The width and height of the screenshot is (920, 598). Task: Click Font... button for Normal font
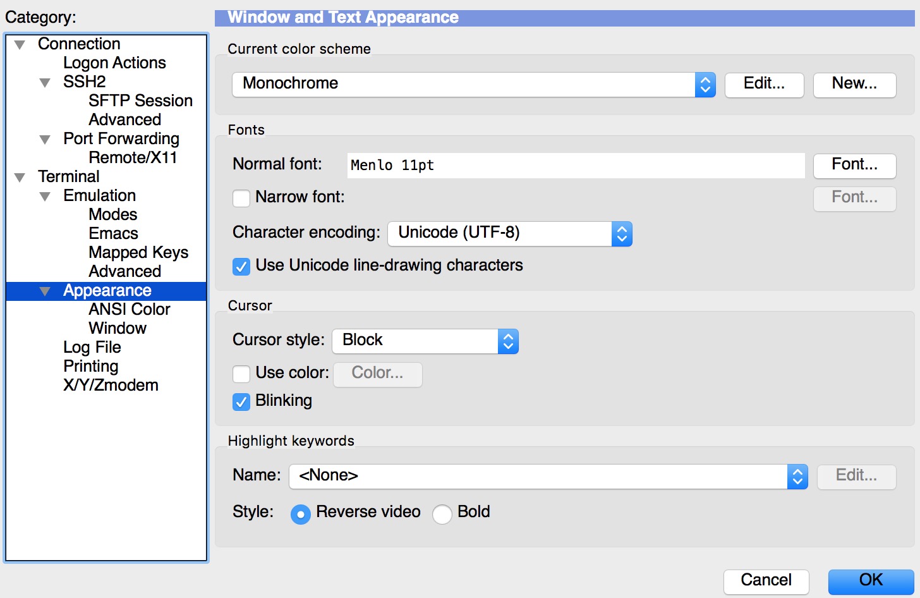tap(854, 165)
